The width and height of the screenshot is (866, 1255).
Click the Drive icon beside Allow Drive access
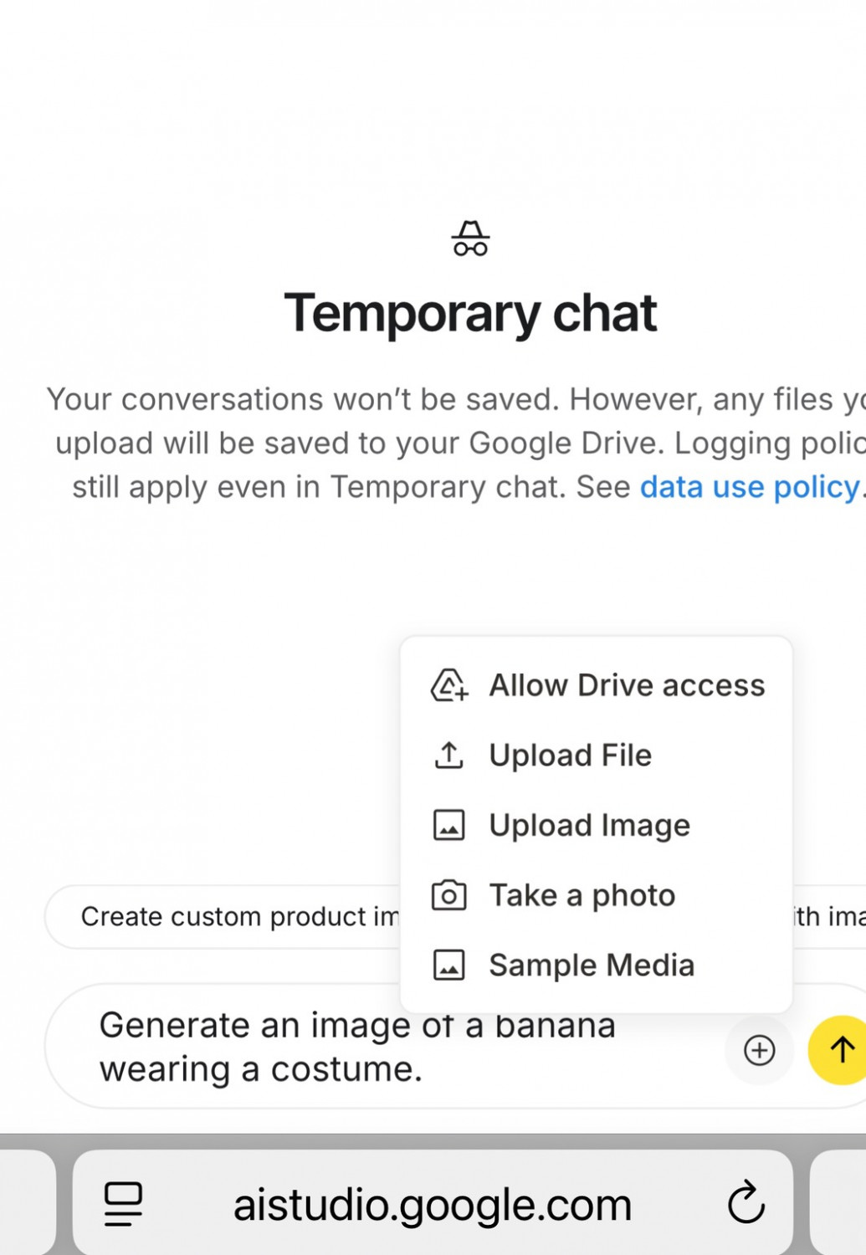point(448,685)
